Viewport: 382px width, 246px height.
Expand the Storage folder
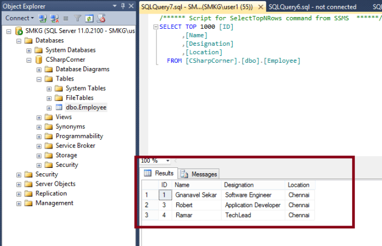(39, 156)
